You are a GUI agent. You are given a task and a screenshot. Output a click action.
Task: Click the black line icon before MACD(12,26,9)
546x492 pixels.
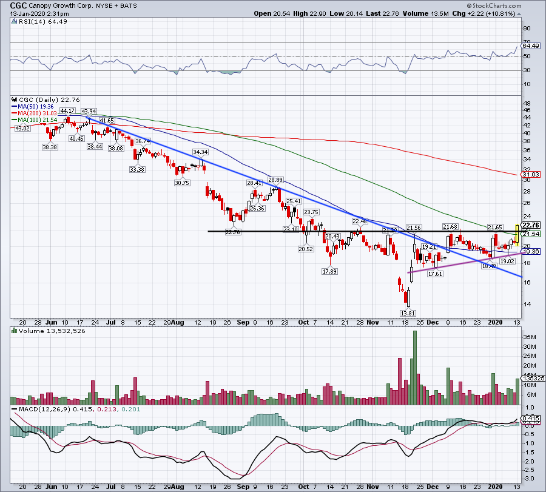(x=15, y=409)
